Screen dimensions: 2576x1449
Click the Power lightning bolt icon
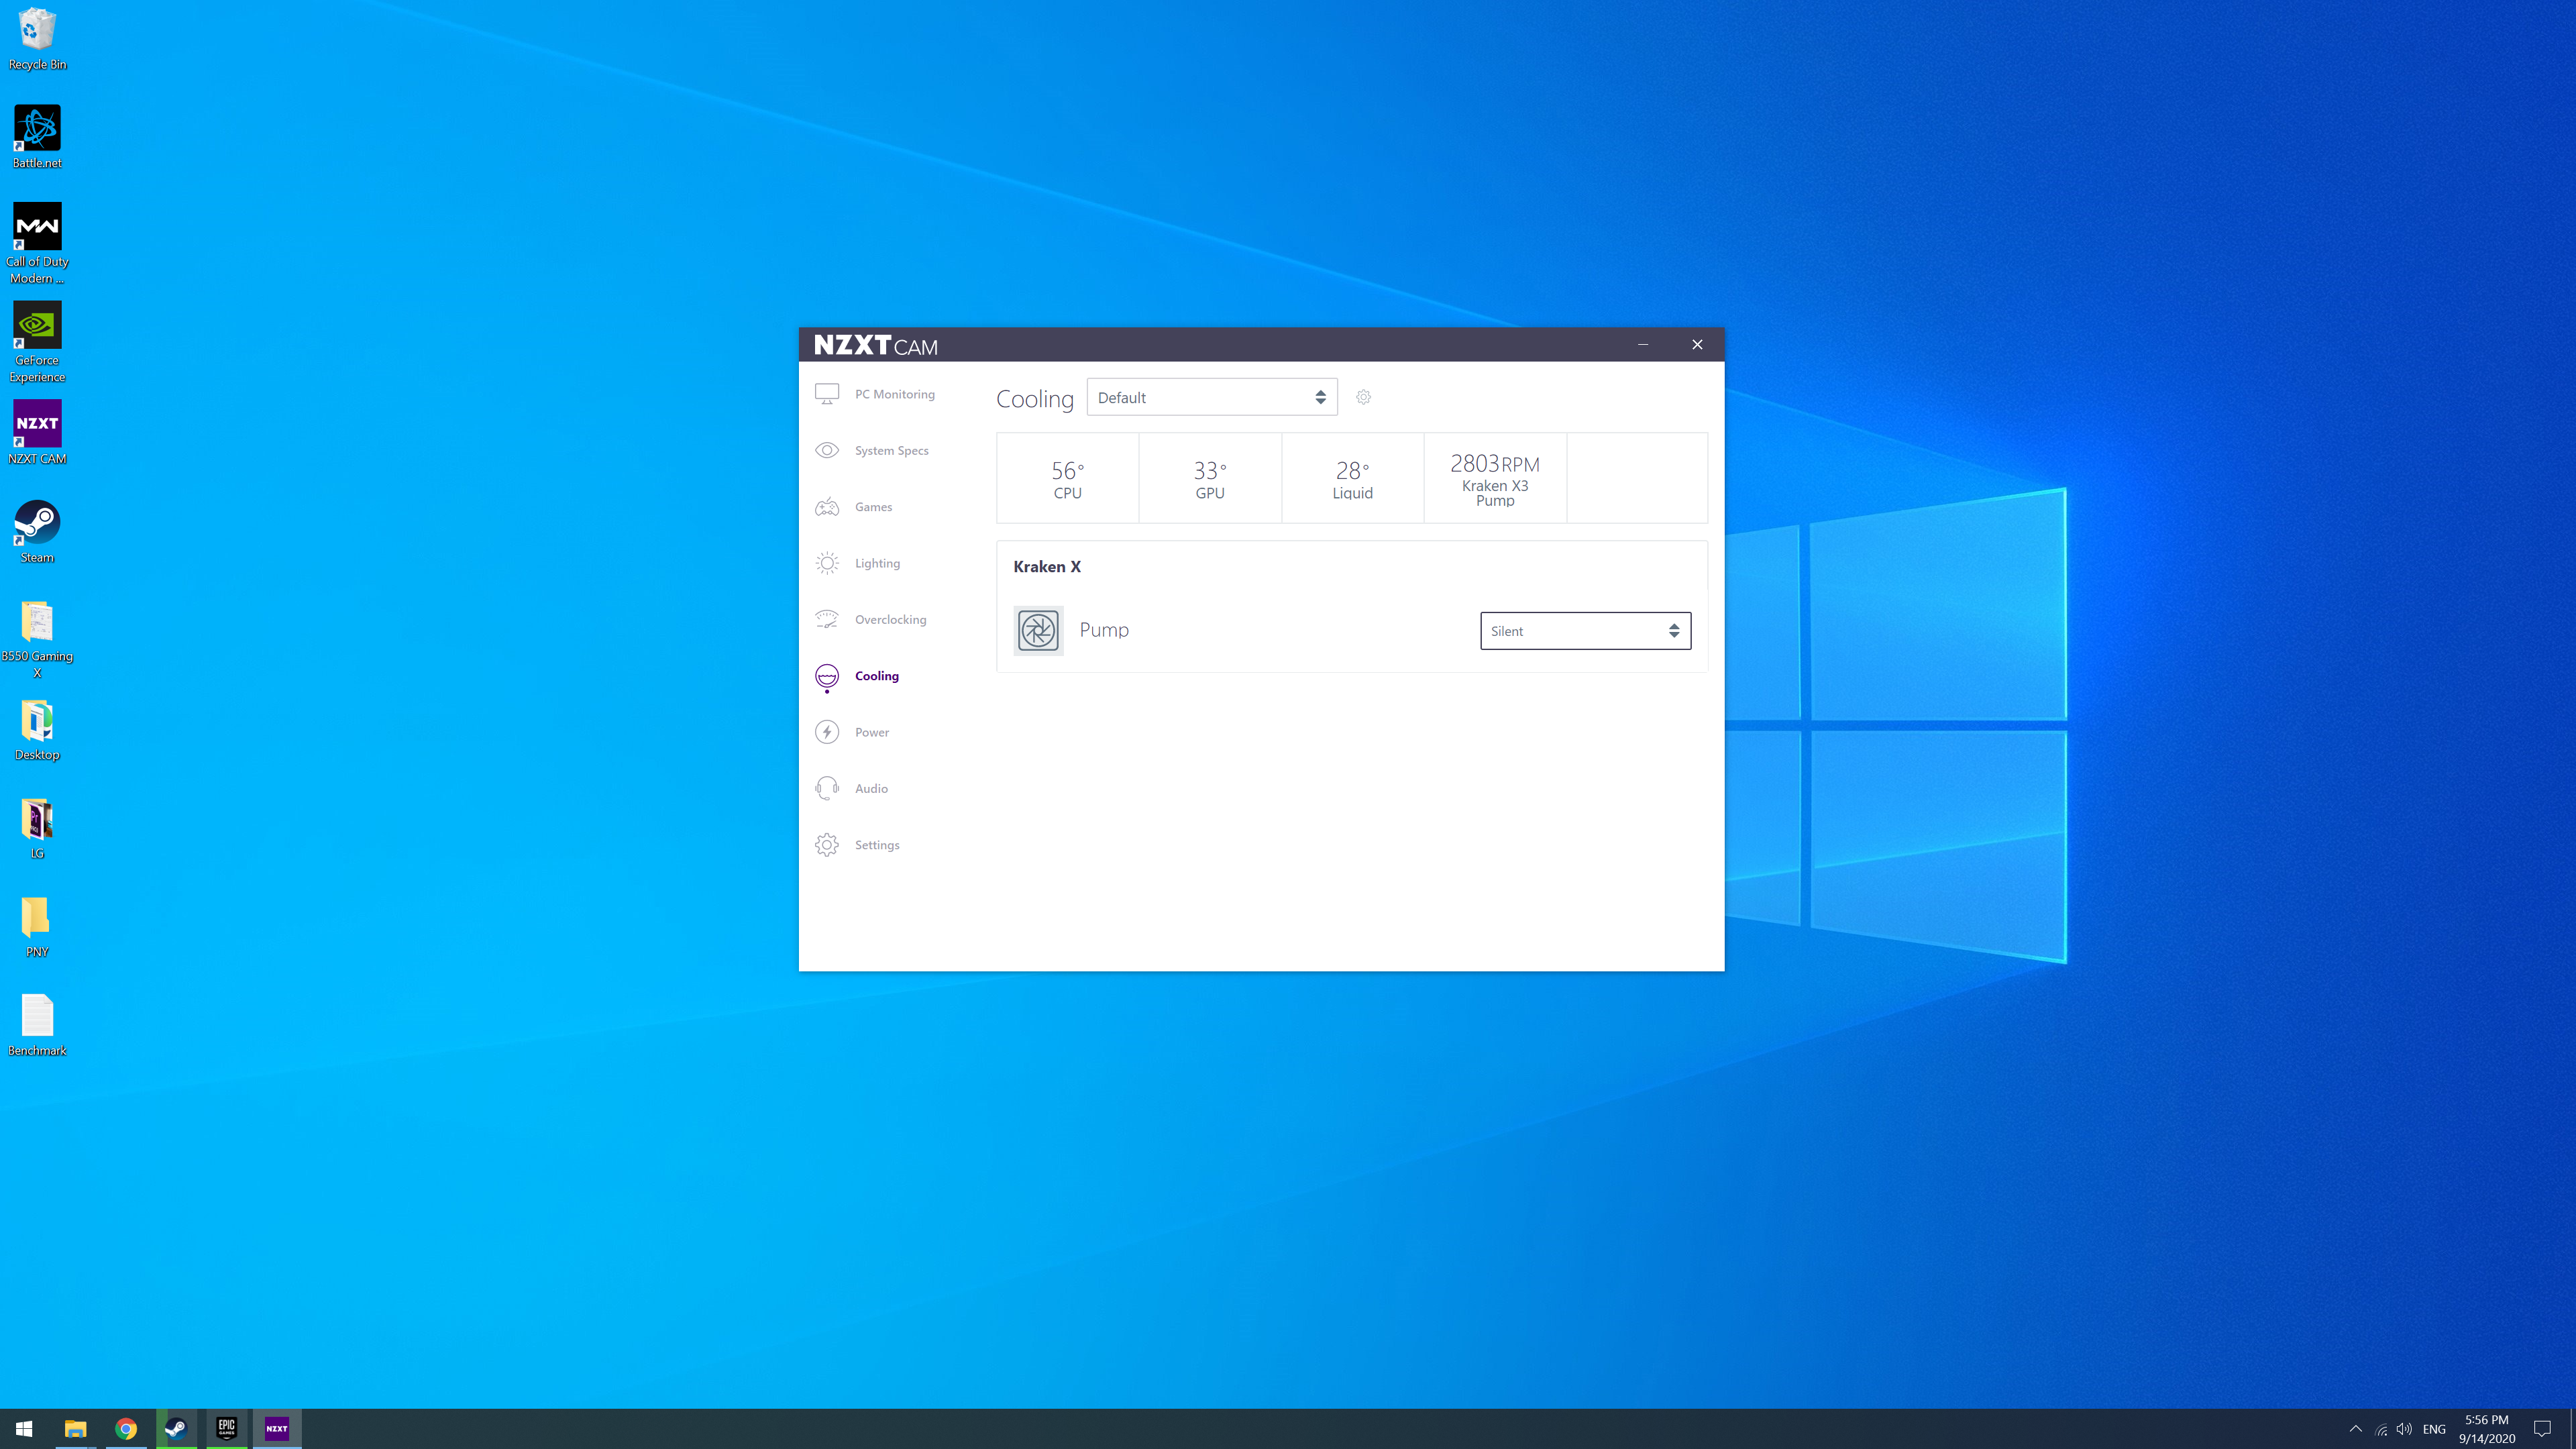(x=827, y=732)
